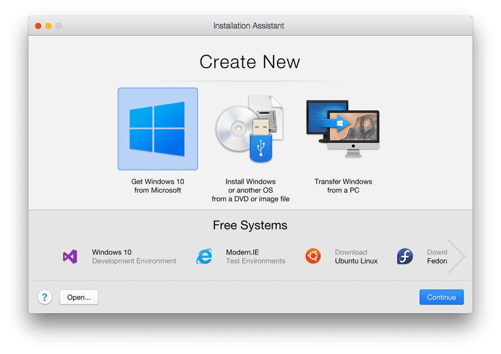The width and height of the screenshot is (501, 354).
Task: Choose Download Ubuntu Linux text
Action: click(x=356, y=257)
